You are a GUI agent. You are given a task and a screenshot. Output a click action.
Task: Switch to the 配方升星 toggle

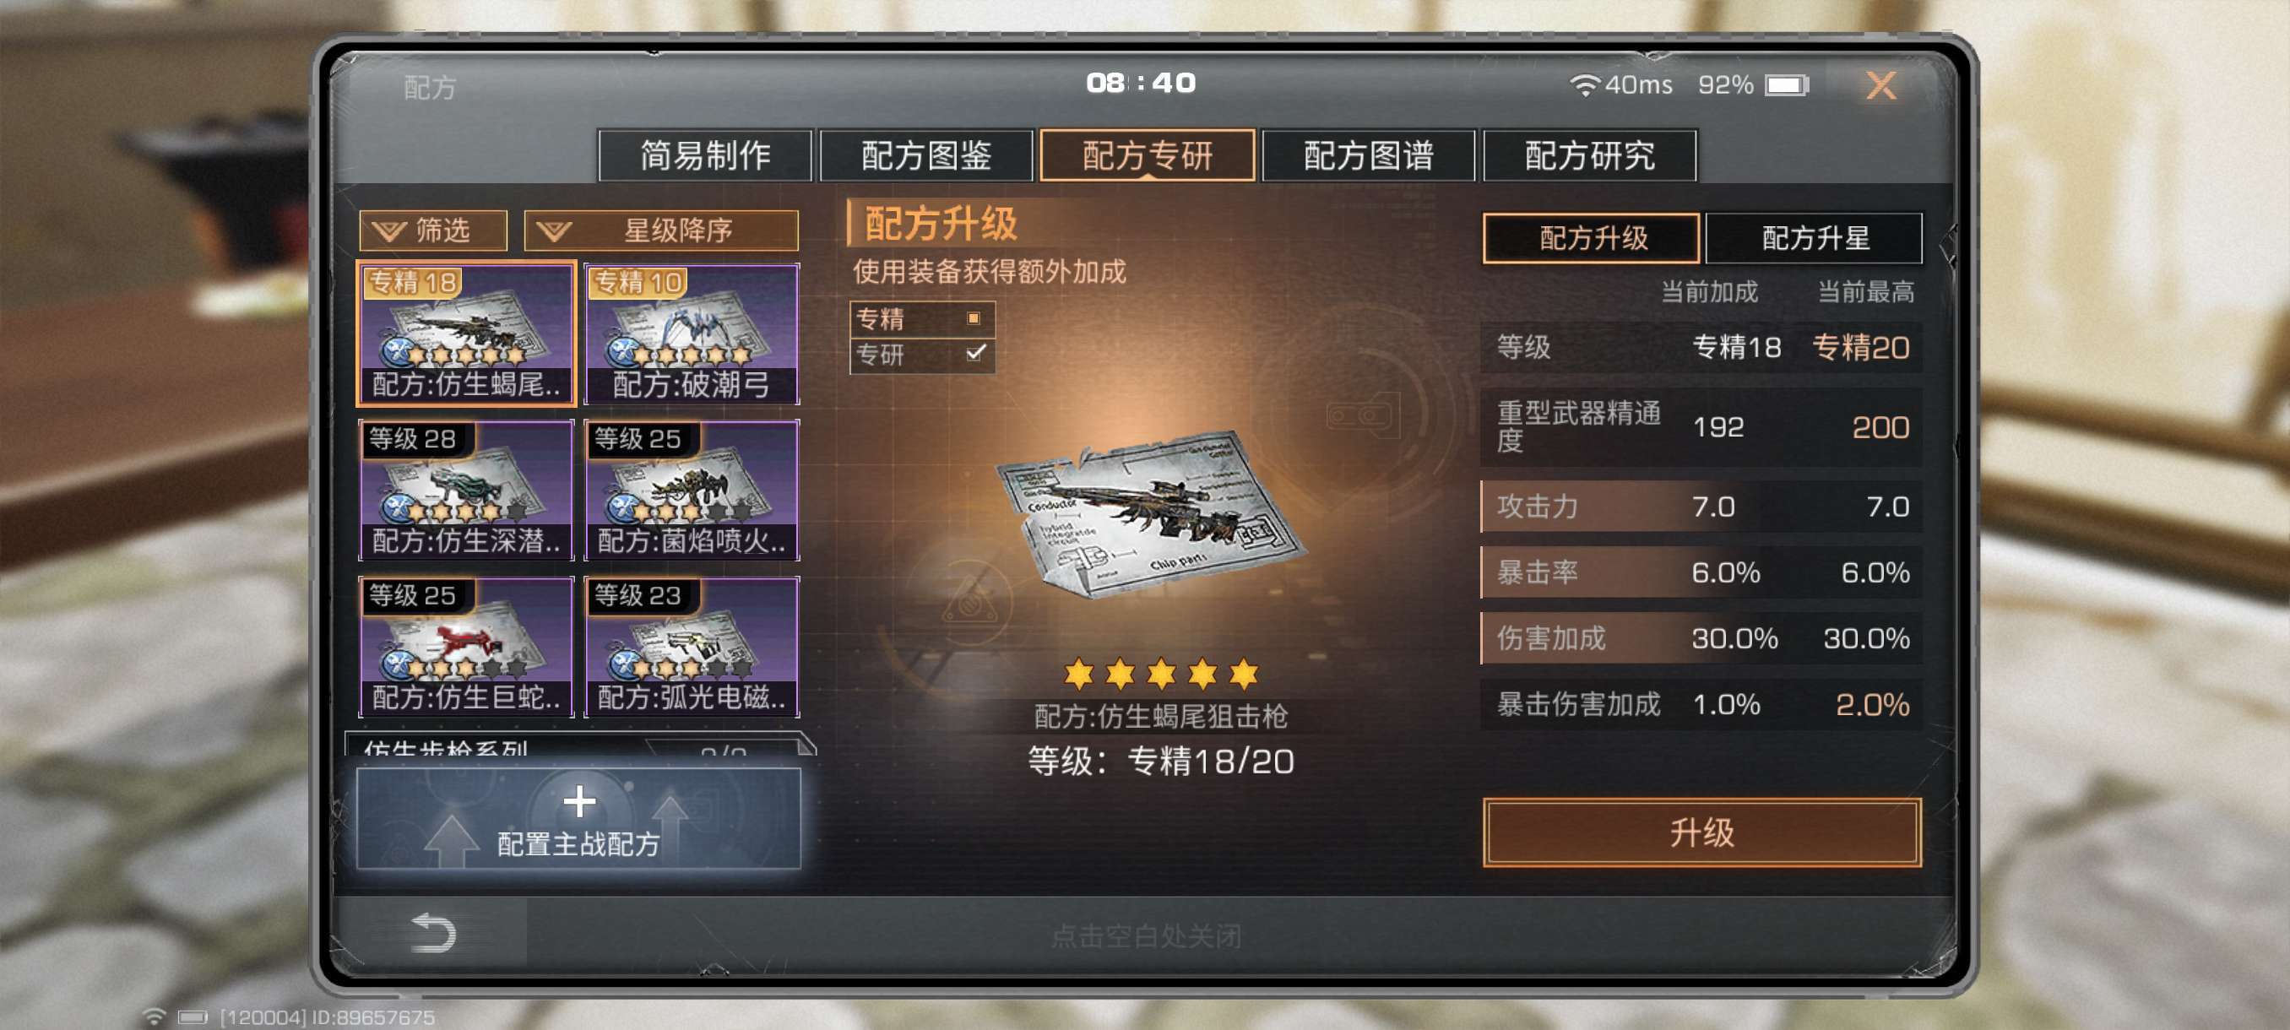[1814, 238]
